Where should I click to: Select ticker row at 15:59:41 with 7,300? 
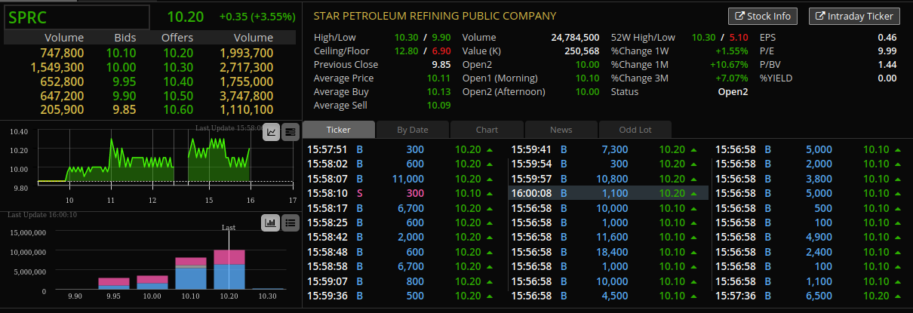click(608, 149)
